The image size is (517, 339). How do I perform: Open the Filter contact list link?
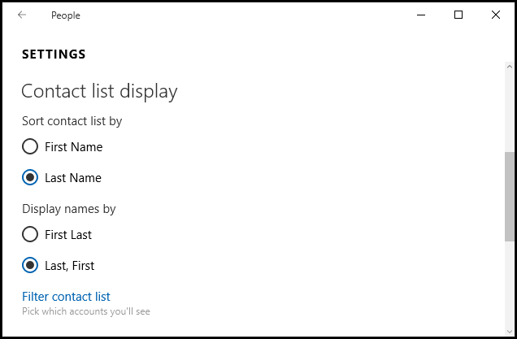66,297
